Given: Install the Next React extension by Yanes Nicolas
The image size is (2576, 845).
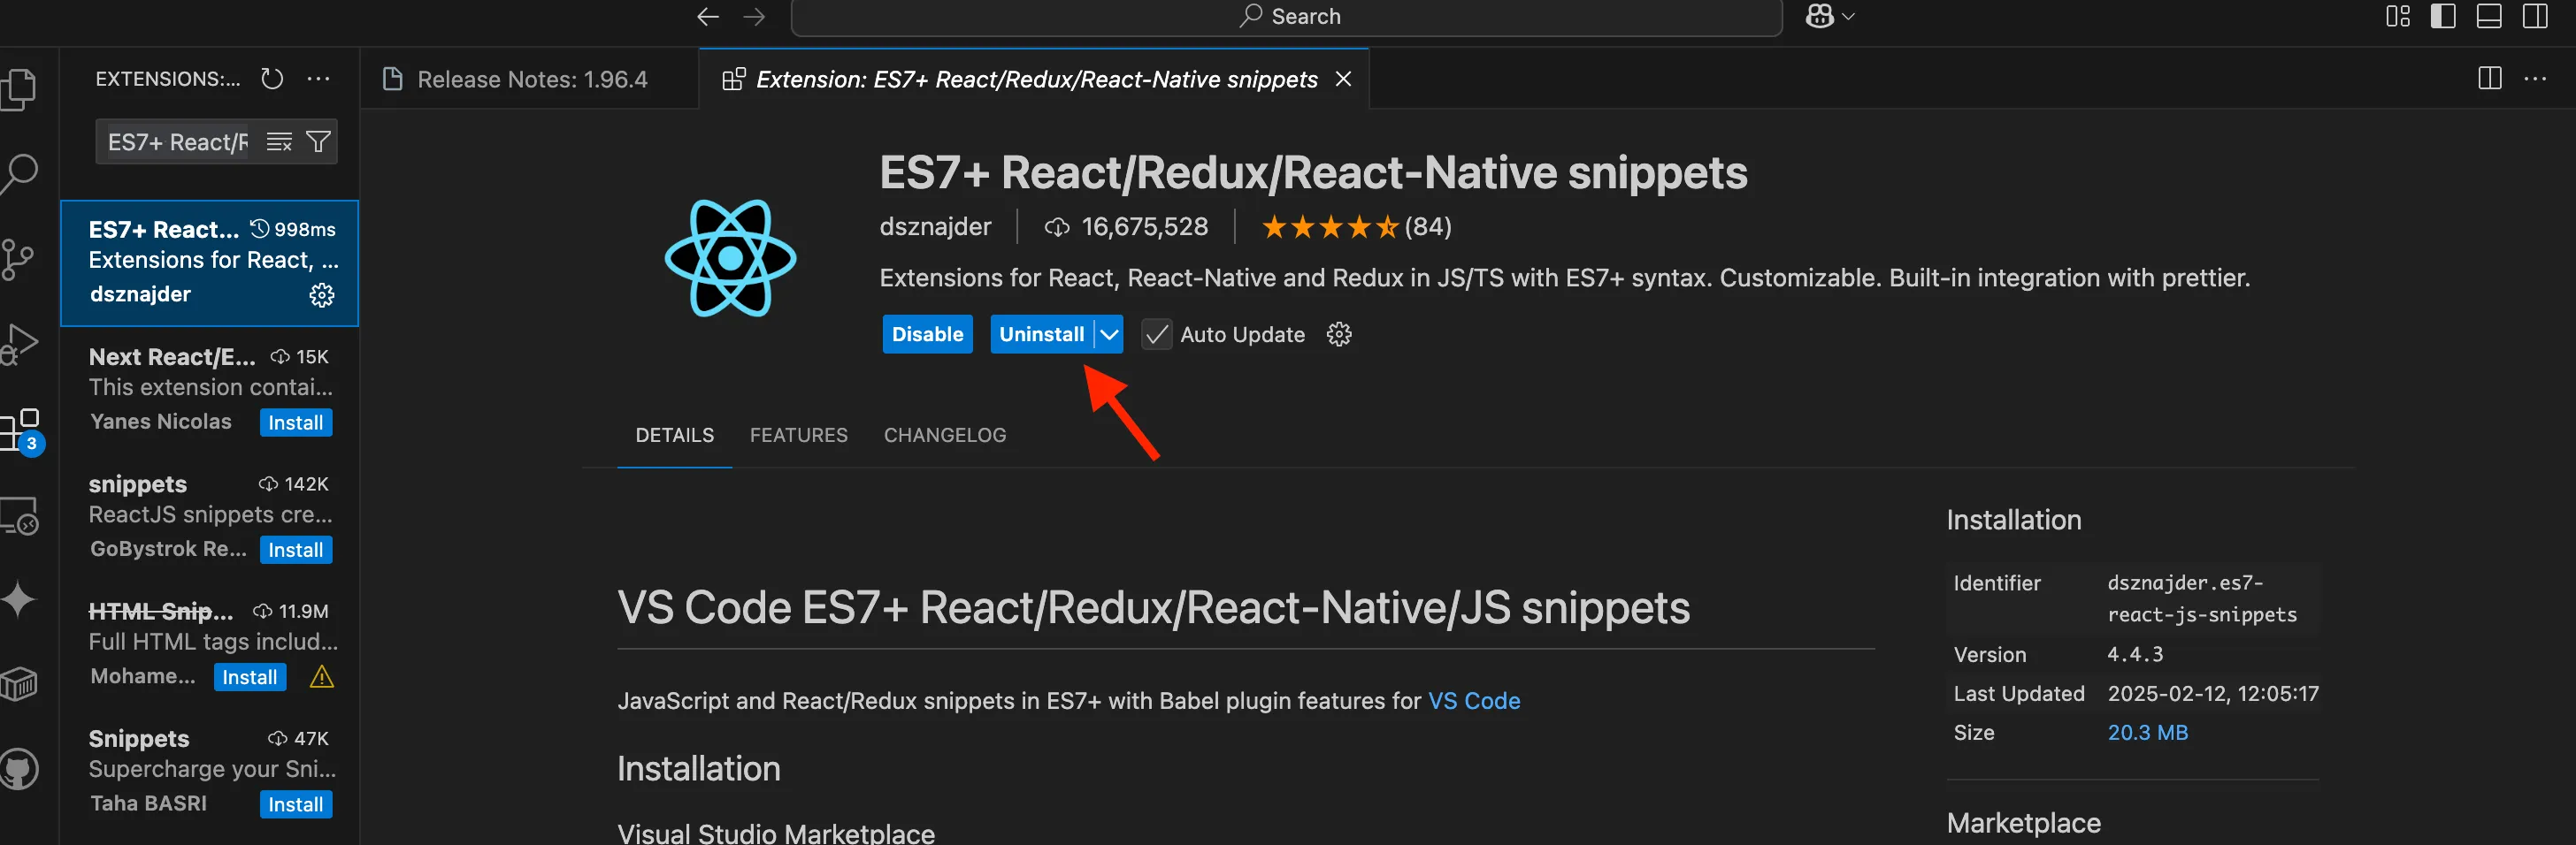Looking at the screenshot, I should coord(295,422).
